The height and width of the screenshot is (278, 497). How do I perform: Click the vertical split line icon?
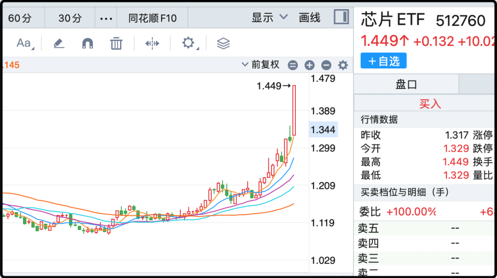[152, 44]
